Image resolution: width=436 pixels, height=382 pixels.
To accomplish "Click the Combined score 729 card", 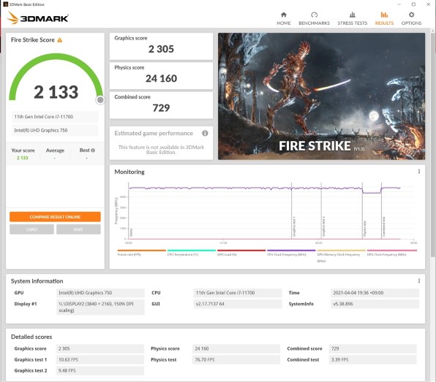I will click(x=161, y=105).
